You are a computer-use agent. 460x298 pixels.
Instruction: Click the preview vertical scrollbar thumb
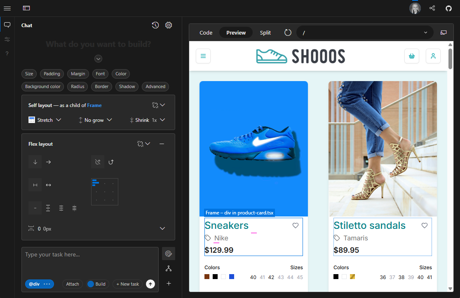(x=451, y=58)
